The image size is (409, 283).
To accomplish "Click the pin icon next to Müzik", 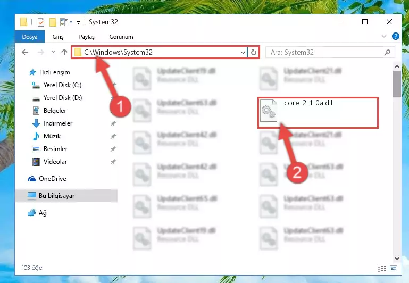I will point(113,136).
